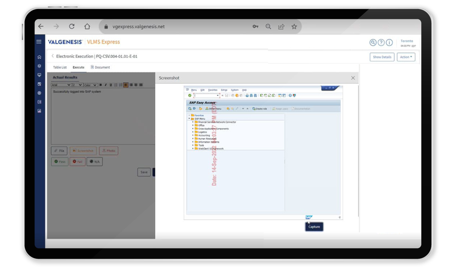Image resolution: width=455 pixels, height=267 pixels.
Task: Toggle italic formatting in editor toolbar
Action: pos(105,85)
